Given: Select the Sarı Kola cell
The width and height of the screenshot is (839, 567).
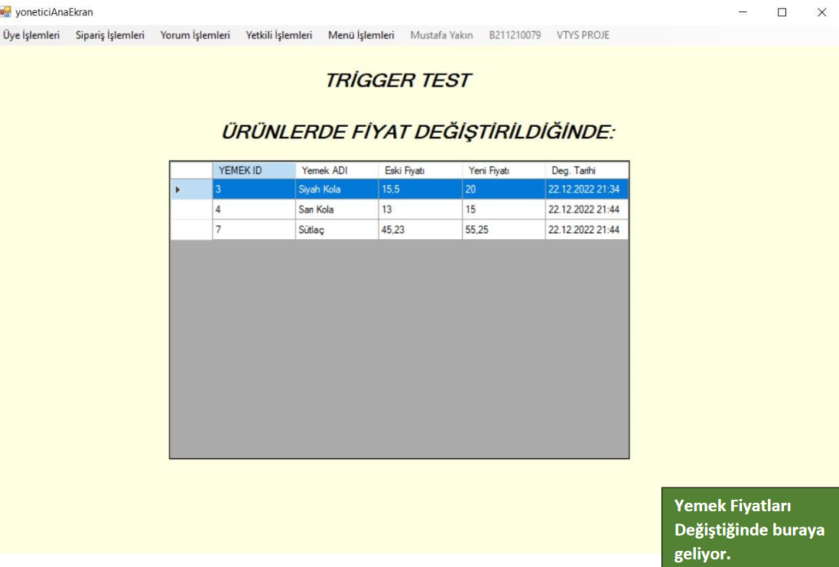Looking at the screenshot, I should click(337, 209).
